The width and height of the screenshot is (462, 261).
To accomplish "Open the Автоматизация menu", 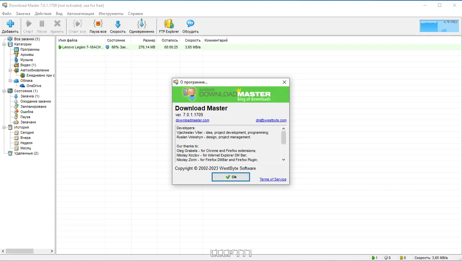I will 81,14.
